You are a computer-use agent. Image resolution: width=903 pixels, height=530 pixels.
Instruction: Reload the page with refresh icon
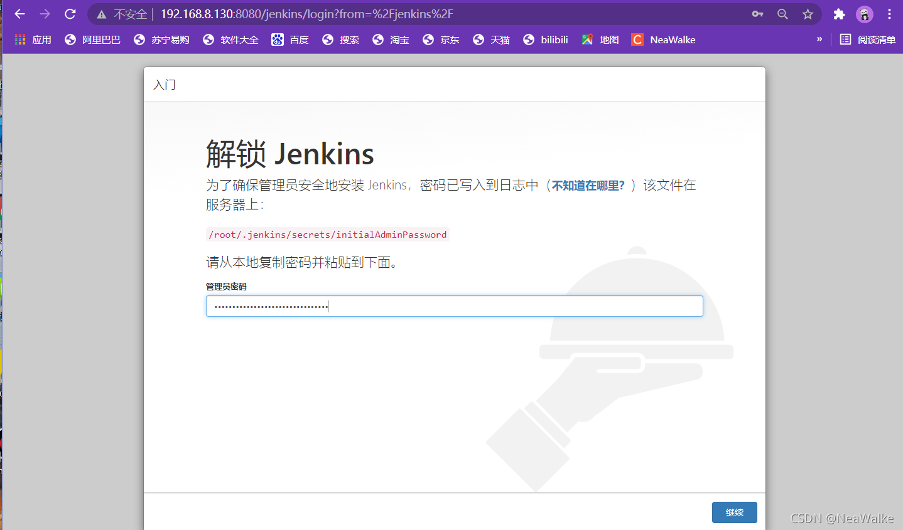(x=70, y=14)
